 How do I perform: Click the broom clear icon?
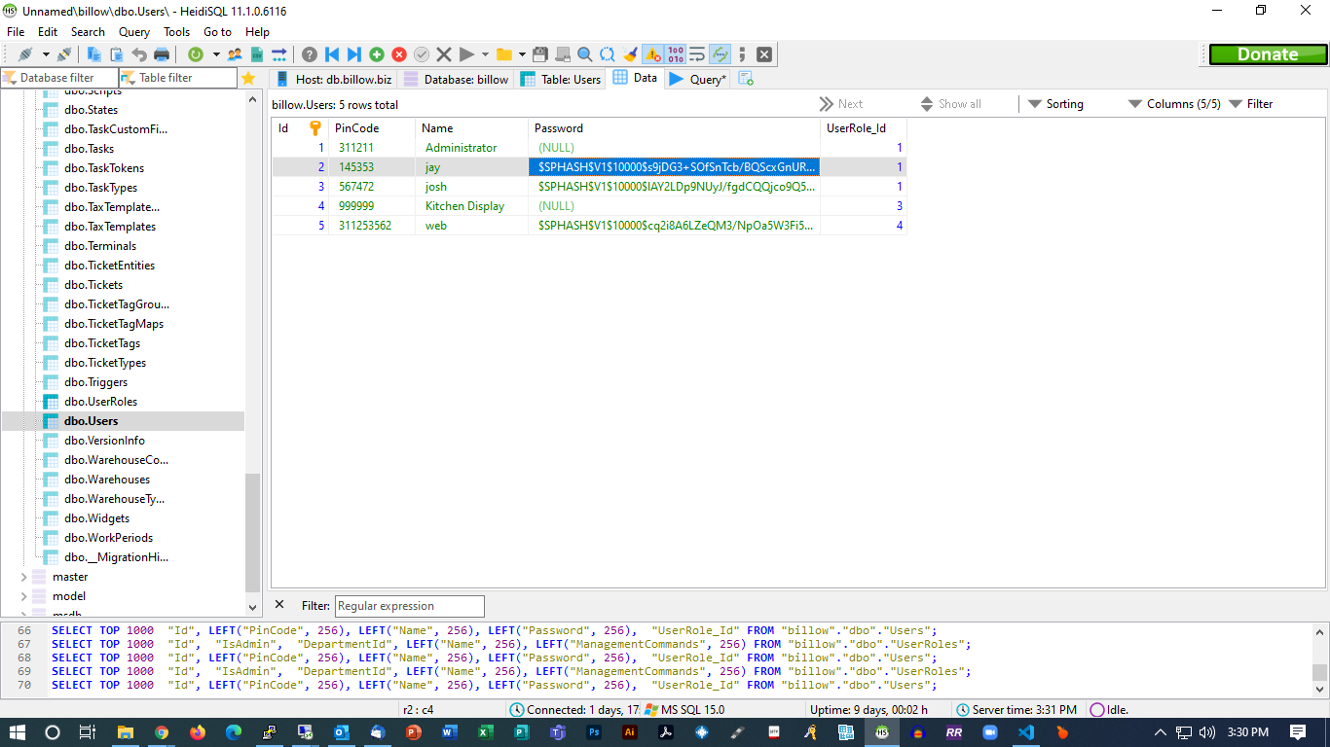pyautogui.click(x=630, y=54)
